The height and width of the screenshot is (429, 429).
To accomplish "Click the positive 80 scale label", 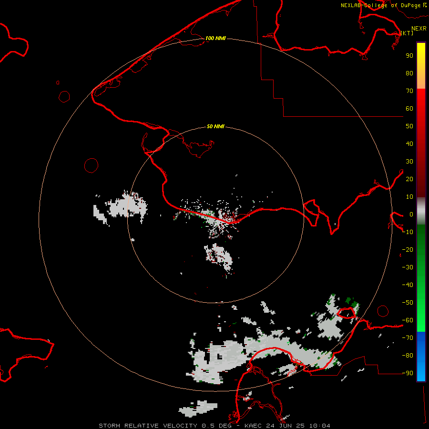I will pyautogui.click(x=409, y=73).
